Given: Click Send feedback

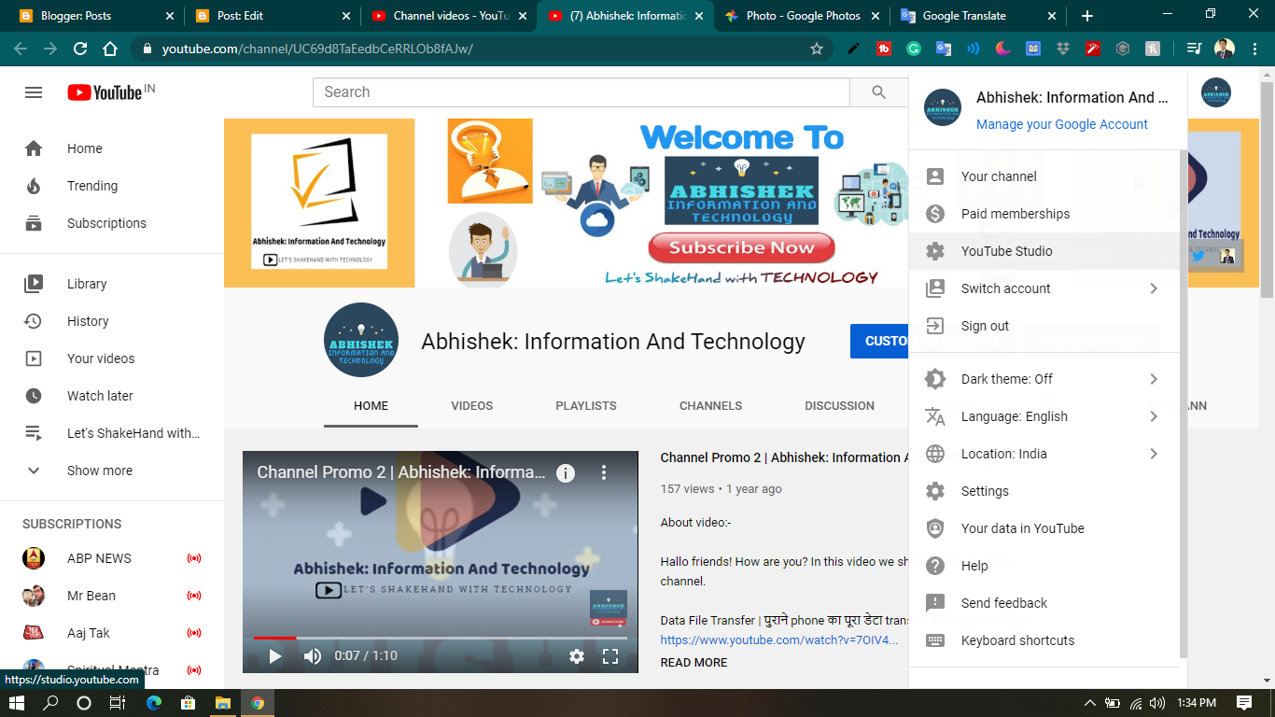Looking at the screenshot, I should click(x=1044, y=603).
